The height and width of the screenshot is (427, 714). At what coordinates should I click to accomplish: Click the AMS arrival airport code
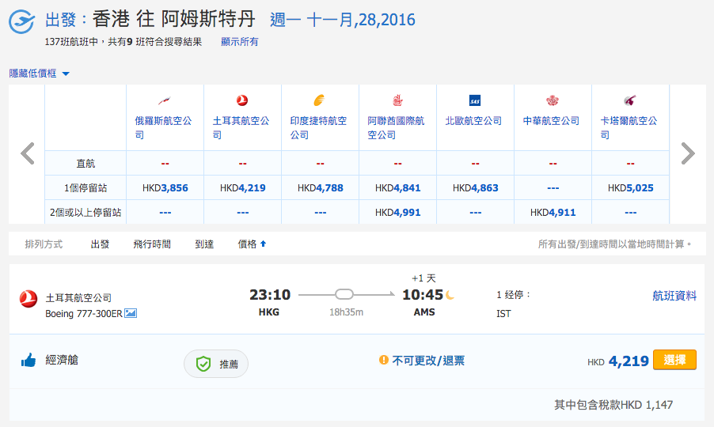click(424, 312)
